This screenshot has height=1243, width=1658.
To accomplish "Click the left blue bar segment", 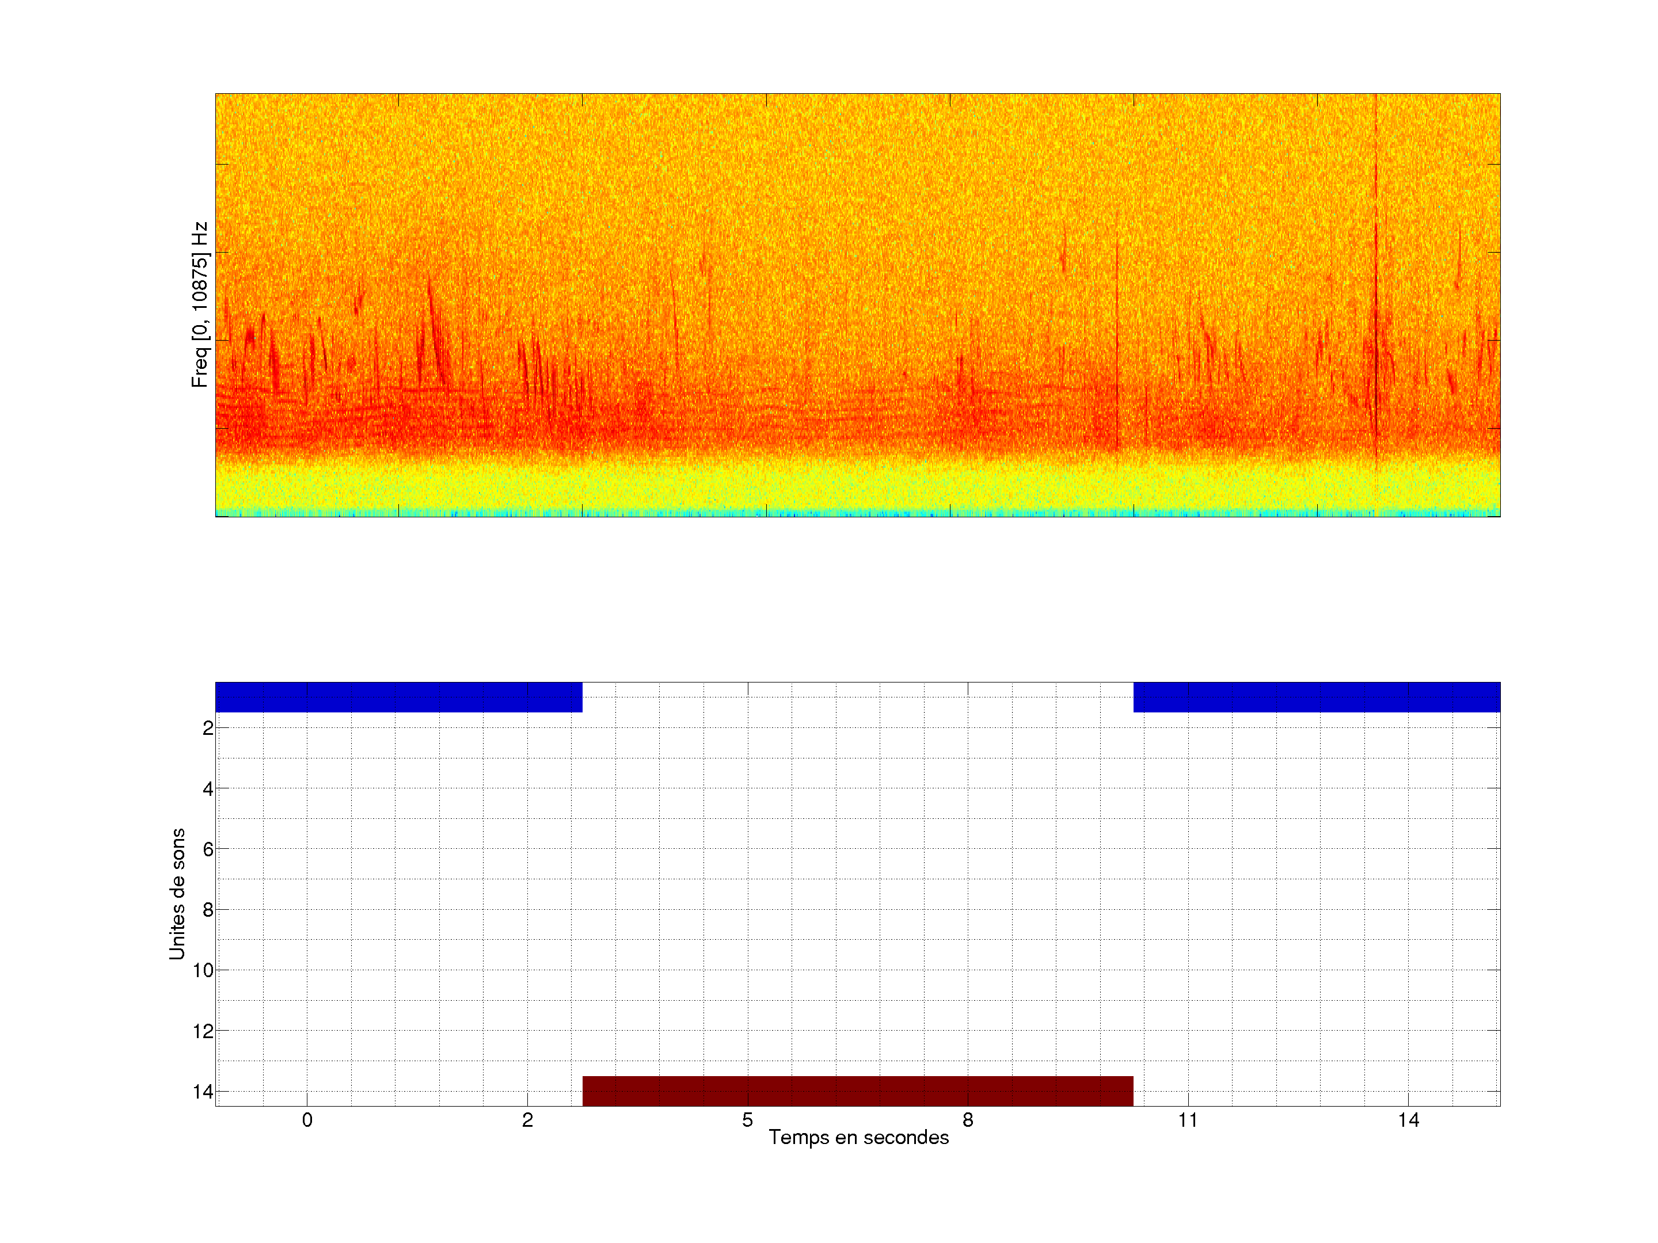I will [398, 697].
